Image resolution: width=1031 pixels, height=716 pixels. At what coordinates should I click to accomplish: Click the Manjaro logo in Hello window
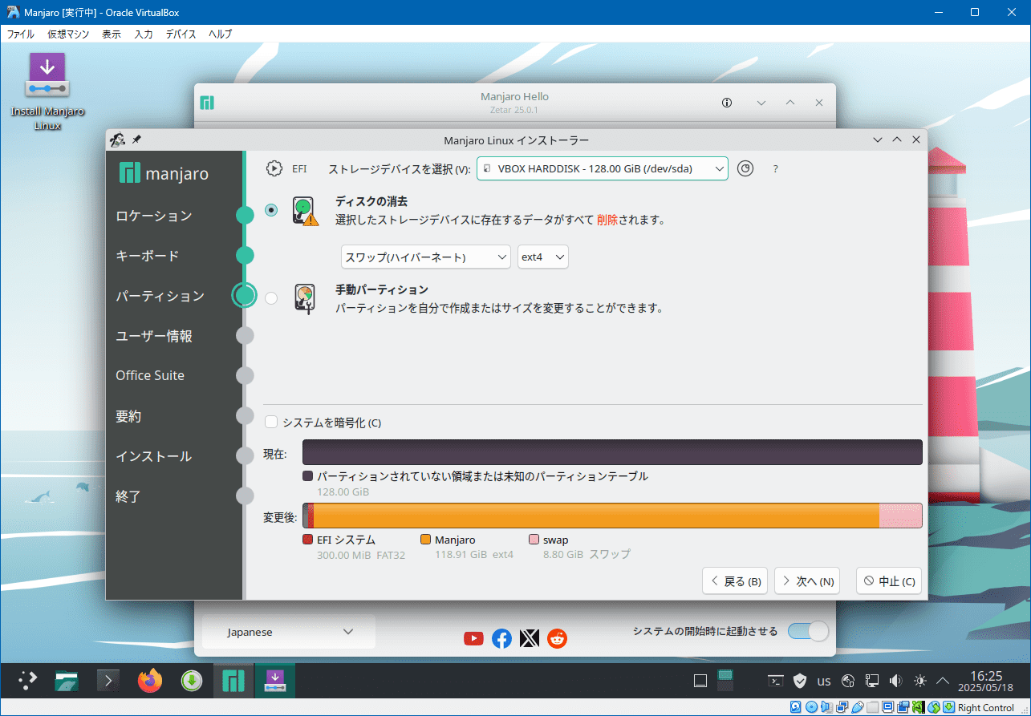(207, 103)
